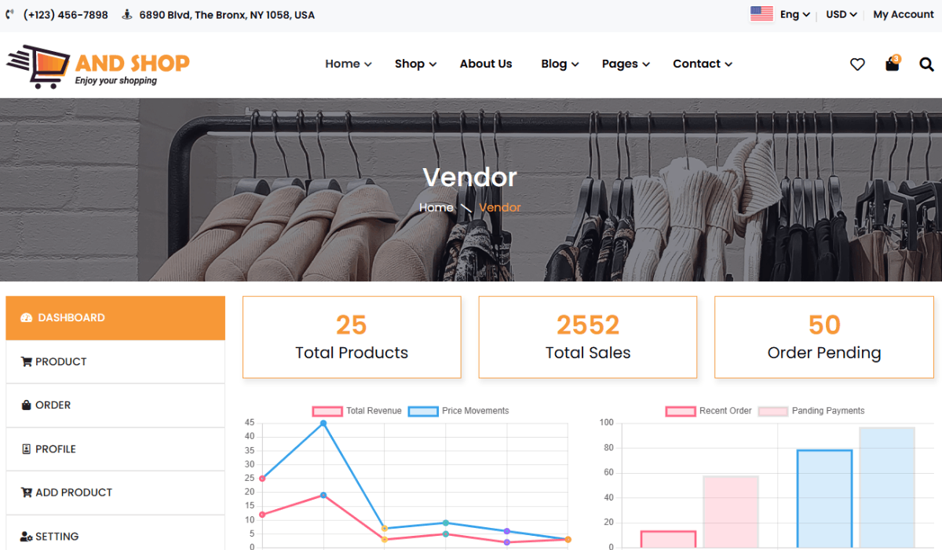Screen dimensions: 942x550
Task: Toggle Recent Order legend swatch
Action: [681, 411]
